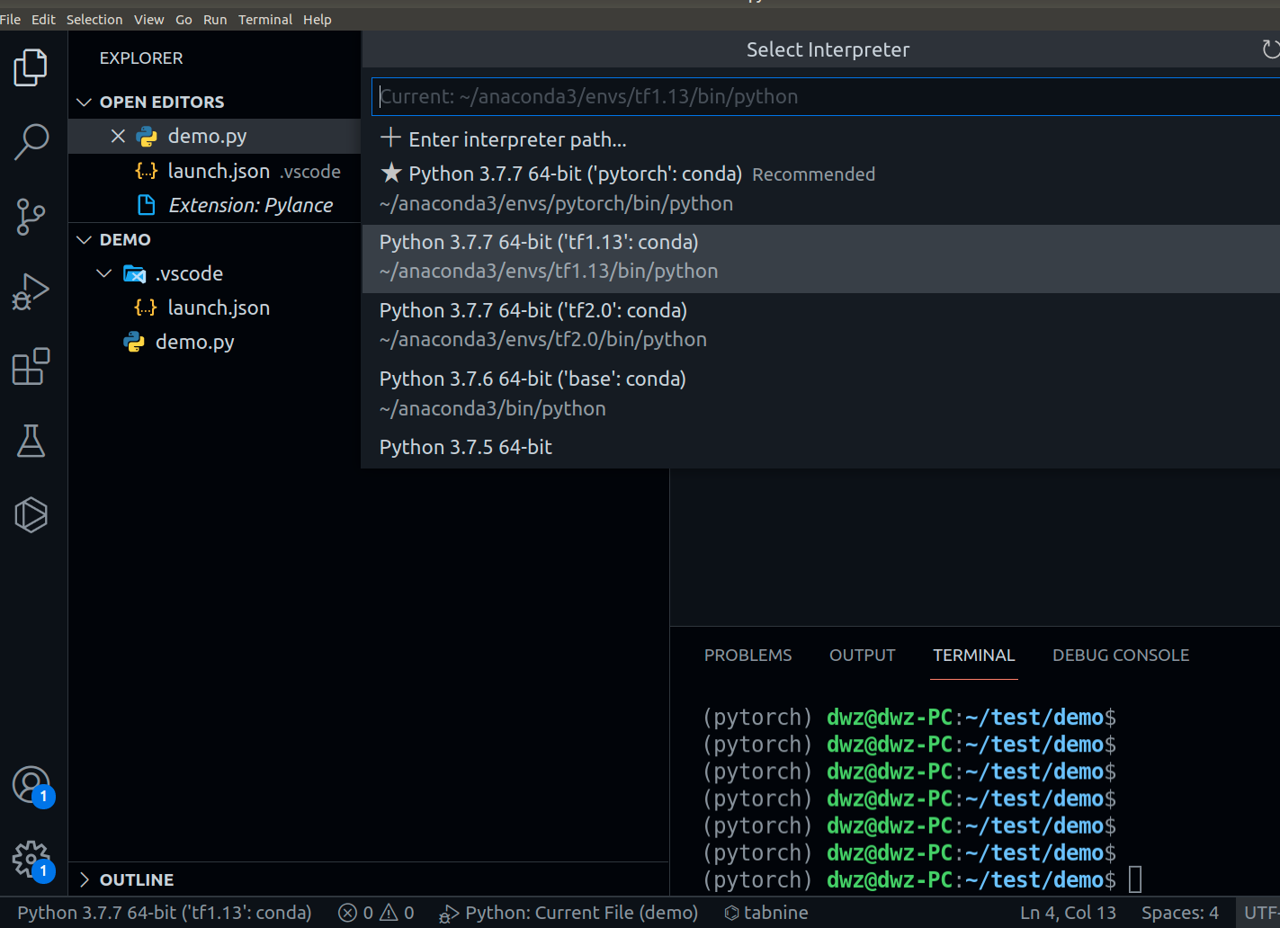Switch to the PROBLEMS panel tab

pyautogui.click(x=748, y=656)
